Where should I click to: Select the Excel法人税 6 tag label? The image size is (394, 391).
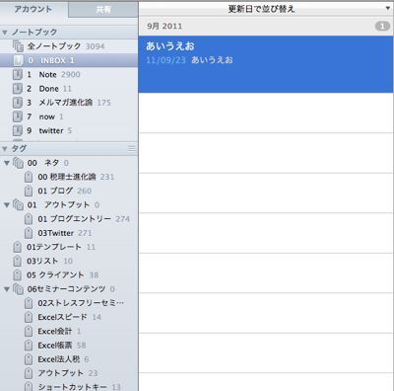coord(63,359)
